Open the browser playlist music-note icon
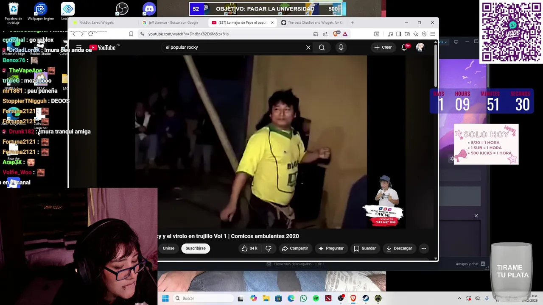 point(390,34)
